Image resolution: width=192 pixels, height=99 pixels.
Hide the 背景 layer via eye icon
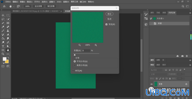(151, 84)
